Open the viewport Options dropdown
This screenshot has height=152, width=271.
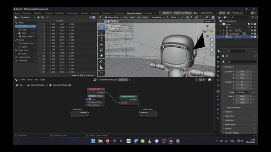click(209, 22)
